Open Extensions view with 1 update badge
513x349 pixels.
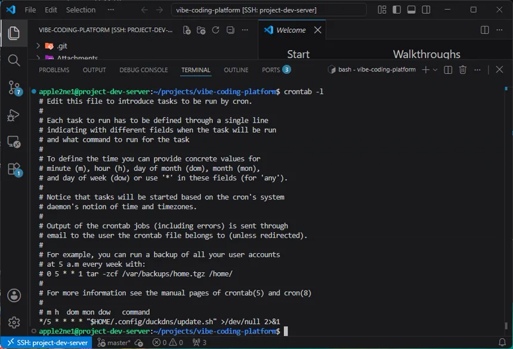click(15, 170)
